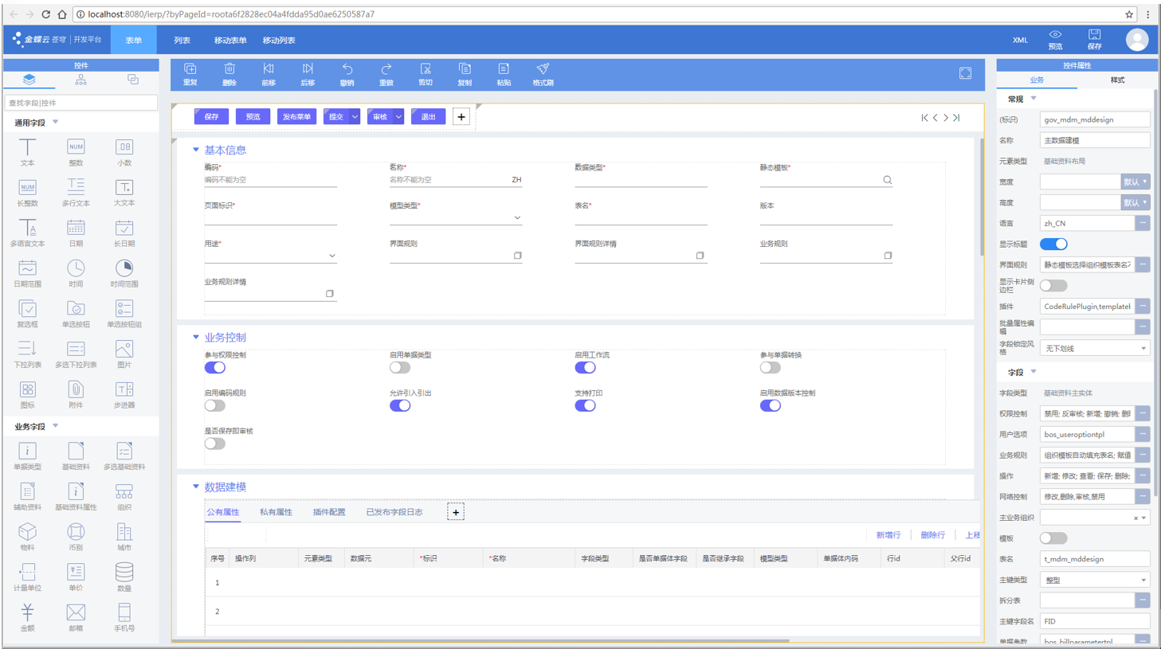The image size is (1161, 649).
Task: Click the 新增行 link
Action: [x=888, y=535]
